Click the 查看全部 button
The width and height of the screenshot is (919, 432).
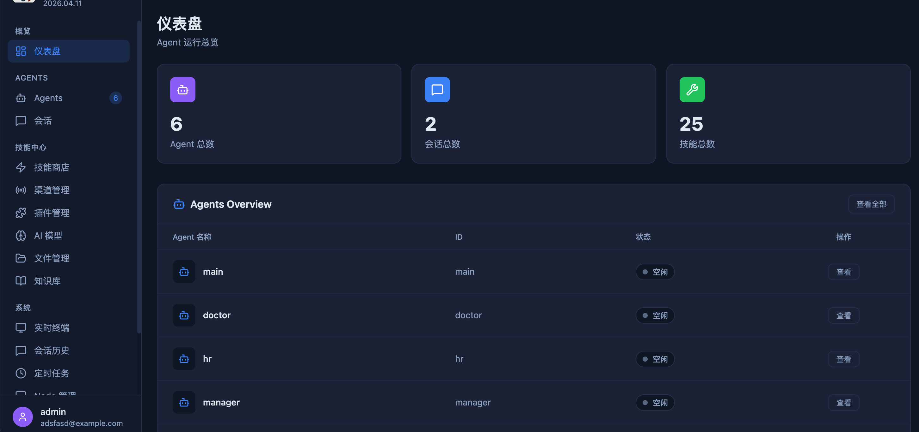[x=871, y=204]
